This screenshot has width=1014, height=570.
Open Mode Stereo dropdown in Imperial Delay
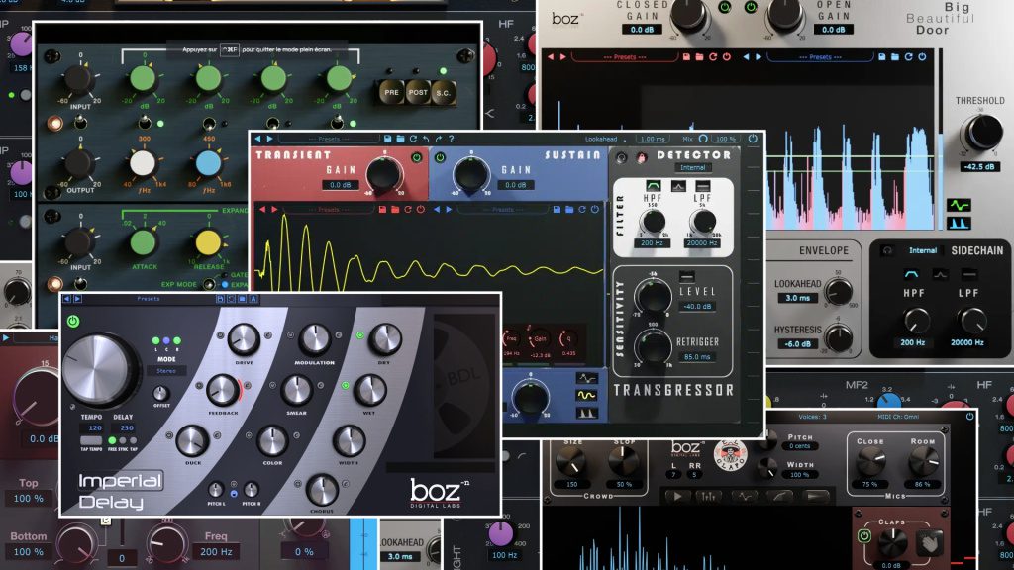point(166,371)
